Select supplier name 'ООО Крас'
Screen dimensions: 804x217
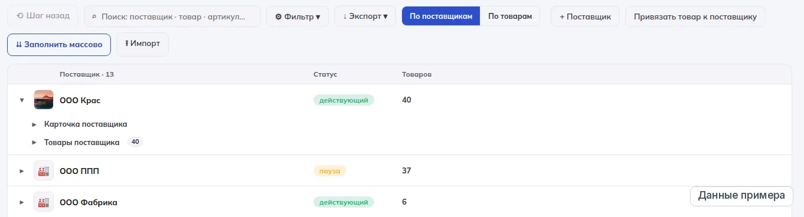(x=80, y=100)
